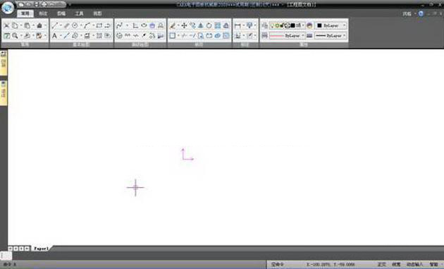Open the help icon in the top right
Viewport: 444px width, 269px height.
421,13
